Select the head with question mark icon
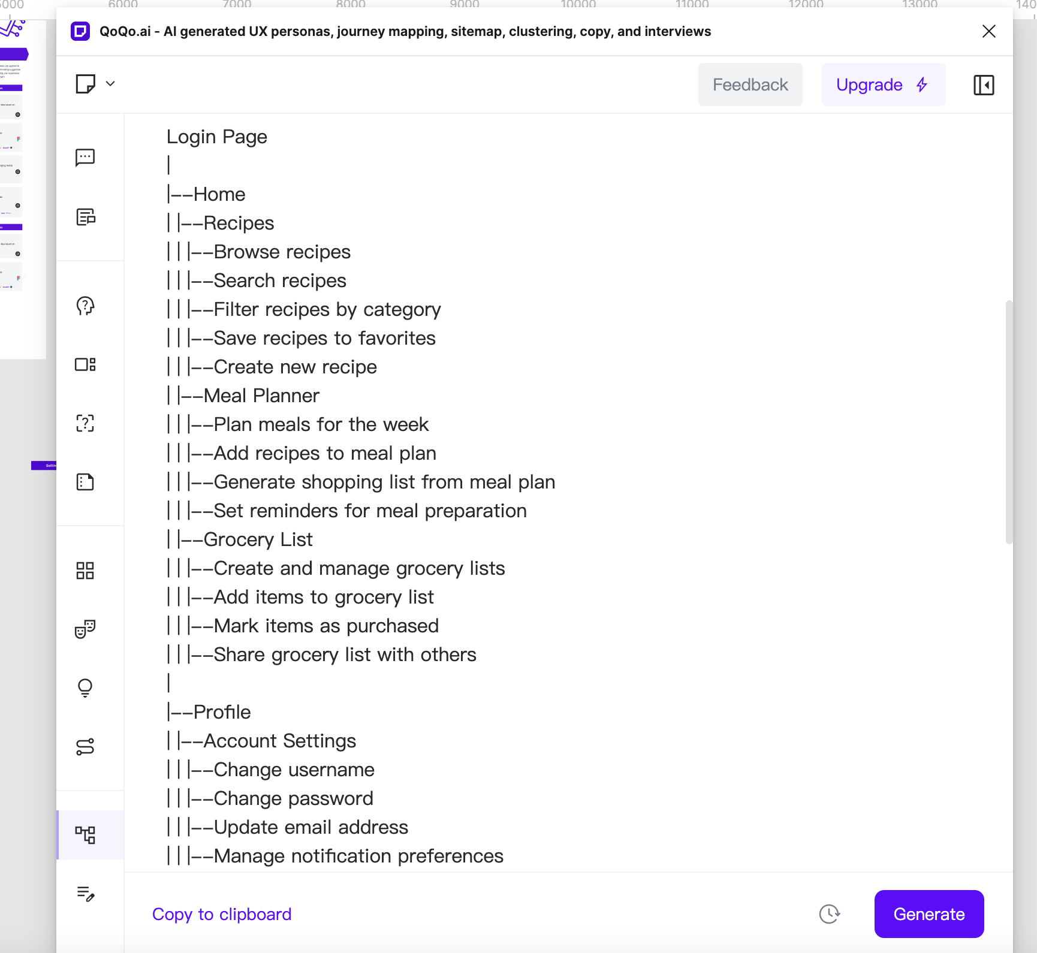The width and height of the screenshot is (1037, 953). (x=85, y=306)
